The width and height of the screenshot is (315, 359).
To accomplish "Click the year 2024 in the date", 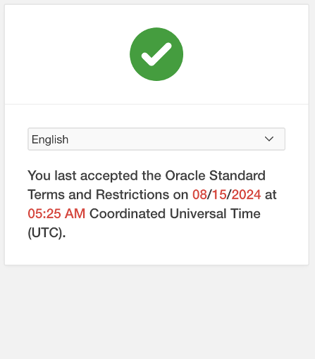I will (x=246, y=194).
